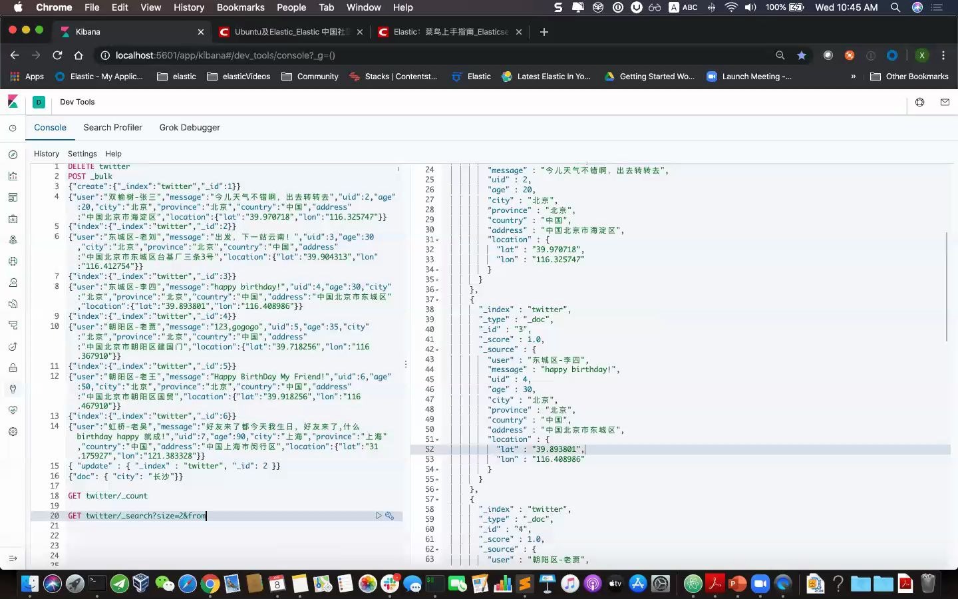Open the Wi-Fi menu in the menu bar
The image size is (958, 599).
(x=731, y=7)
